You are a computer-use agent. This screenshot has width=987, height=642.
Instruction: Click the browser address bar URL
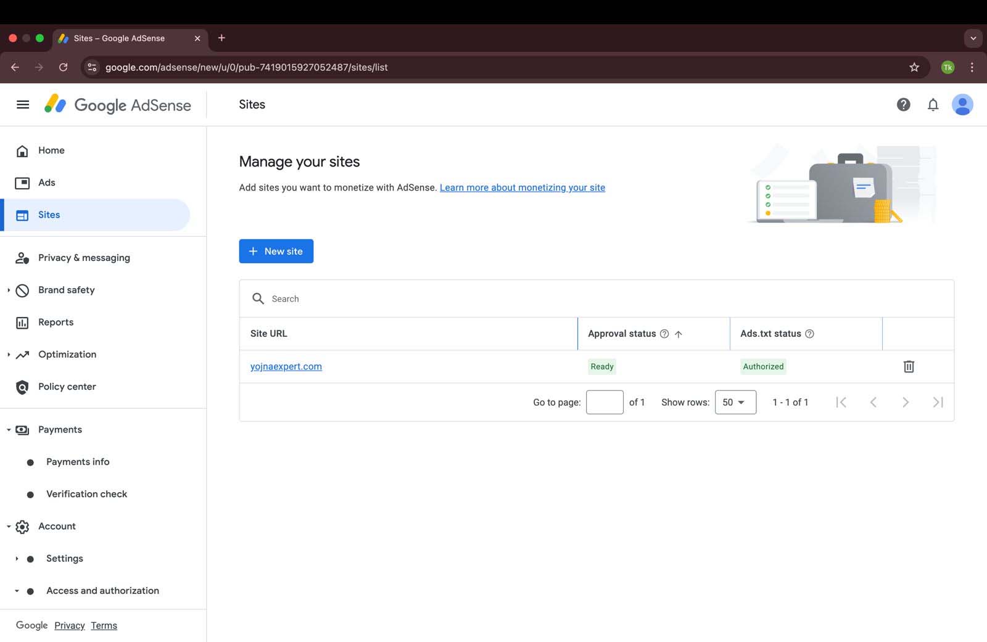click(247, 67)
